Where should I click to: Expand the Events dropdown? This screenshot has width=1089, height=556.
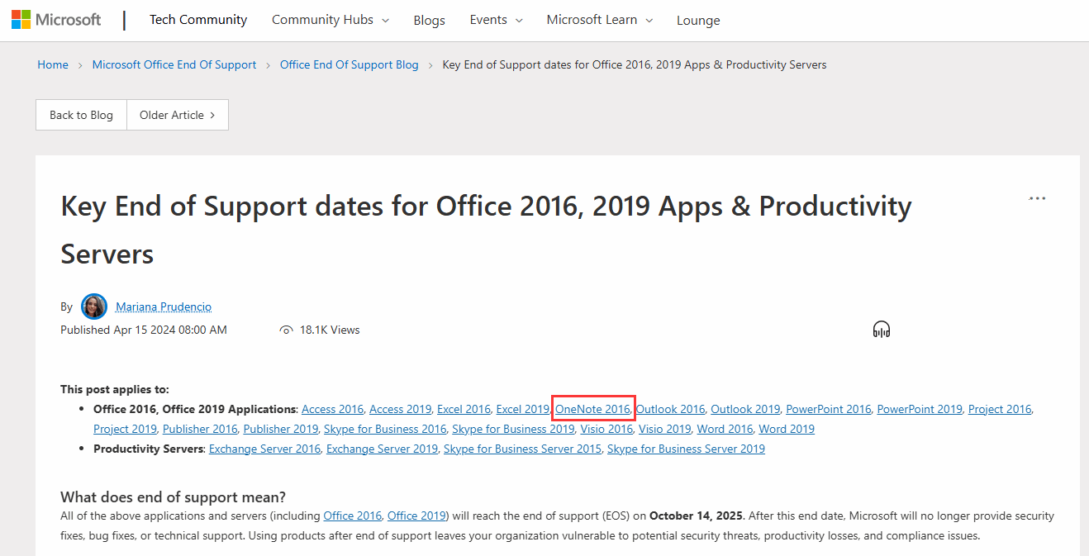pyautogui.click(x=496, y=20)
